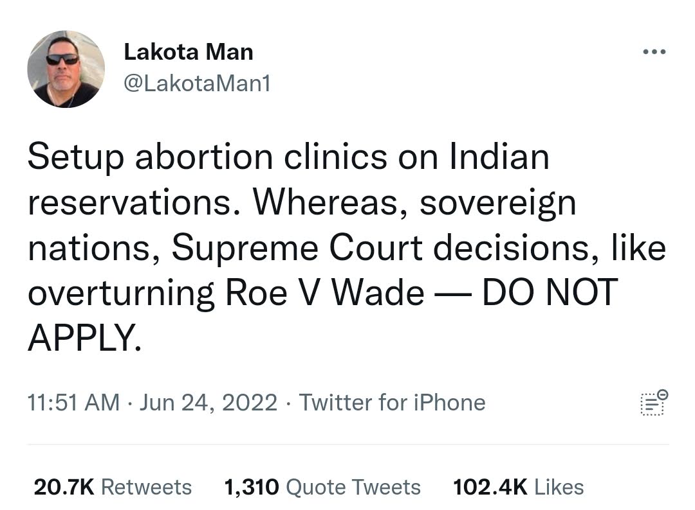Click the 'Roe V Wade' phrase
Viewport: 695px width, 510px height.
coord(324,292)
